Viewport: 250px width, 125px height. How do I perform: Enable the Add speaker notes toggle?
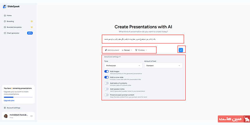click(107, 89)
